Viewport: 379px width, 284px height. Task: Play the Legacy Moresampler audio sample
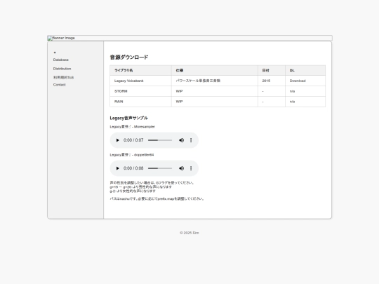pos(117,140)
